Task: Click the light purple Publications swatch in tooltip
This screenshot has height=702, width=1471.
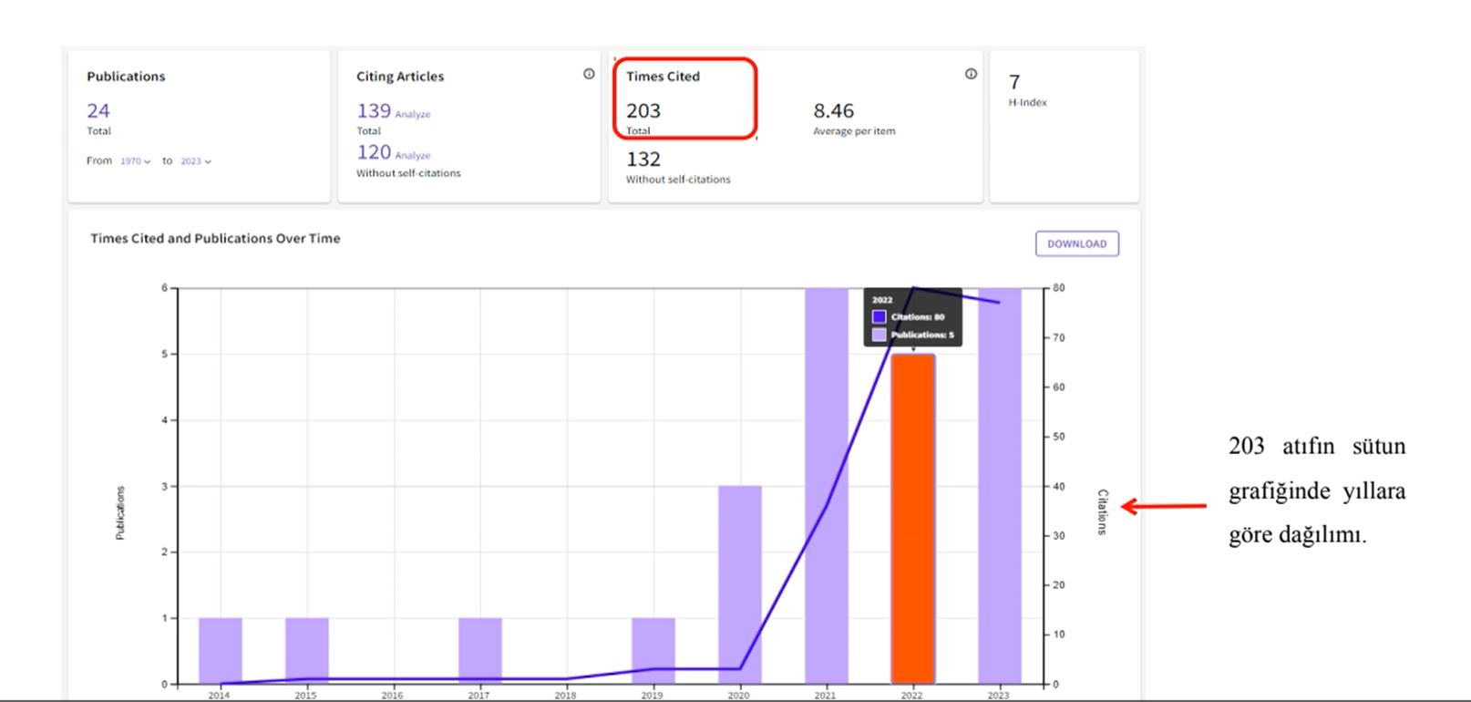Action: (879, 335)
